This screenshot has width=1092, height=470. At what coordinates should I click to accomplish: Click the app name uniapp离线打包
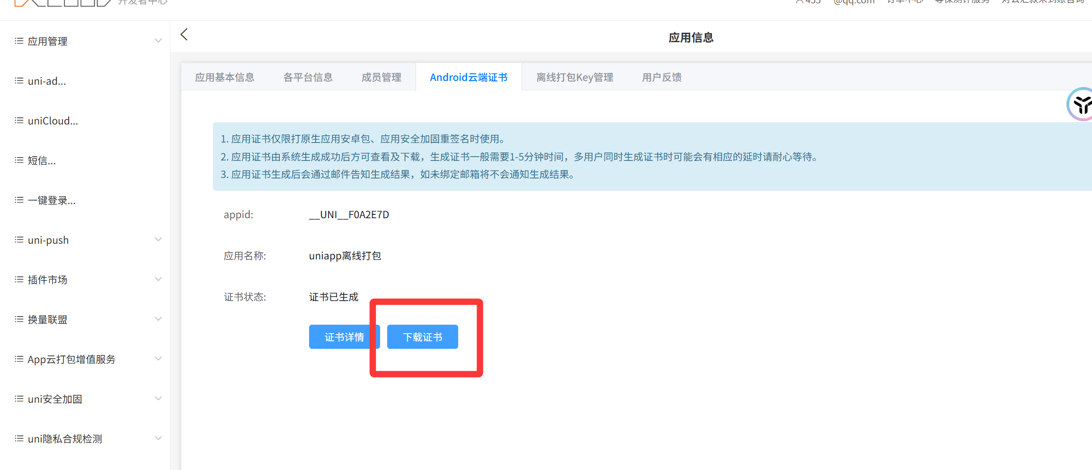tap(345, 256)
